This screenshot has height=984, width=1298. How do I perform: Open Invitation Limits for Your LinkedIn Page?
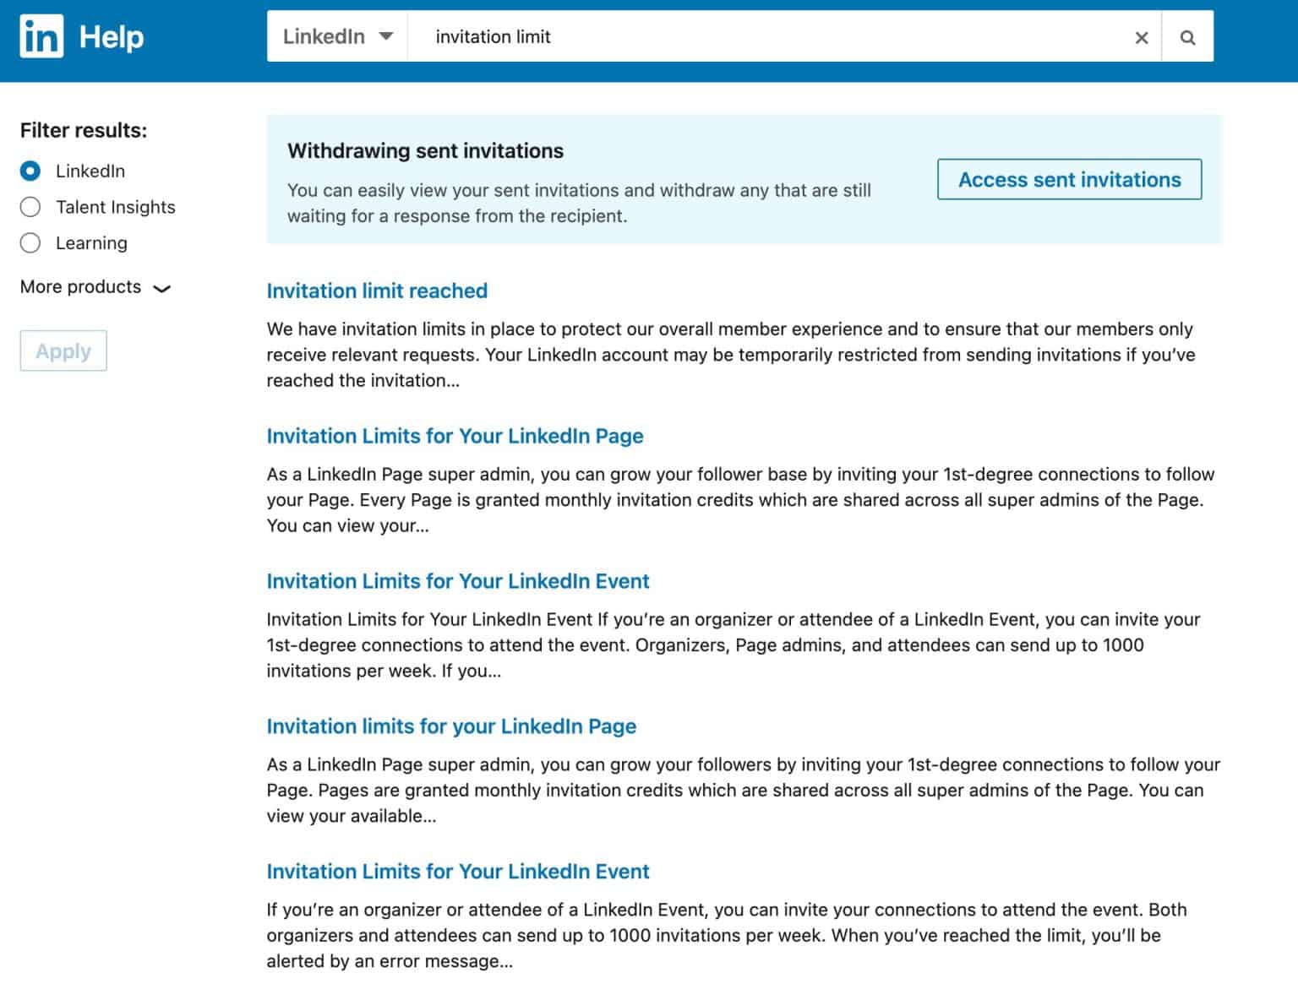pos(455,436)
